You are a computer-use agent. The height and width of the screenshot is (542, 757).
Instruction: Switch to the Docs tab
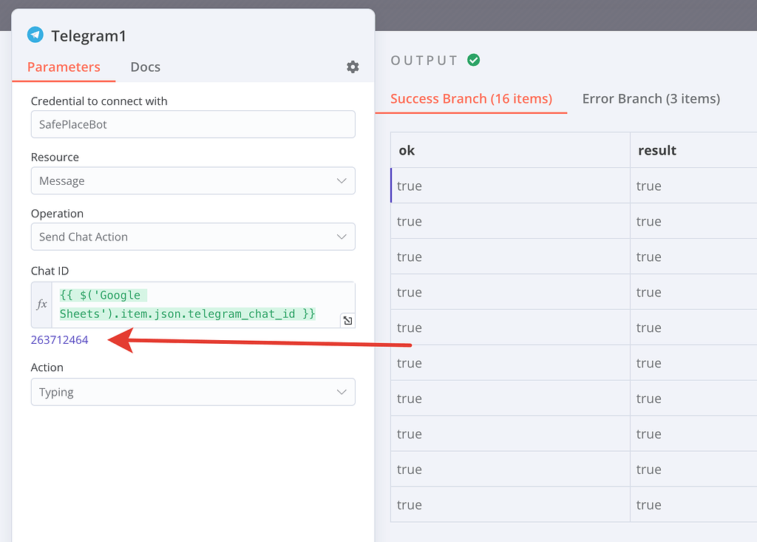[145, 67]
